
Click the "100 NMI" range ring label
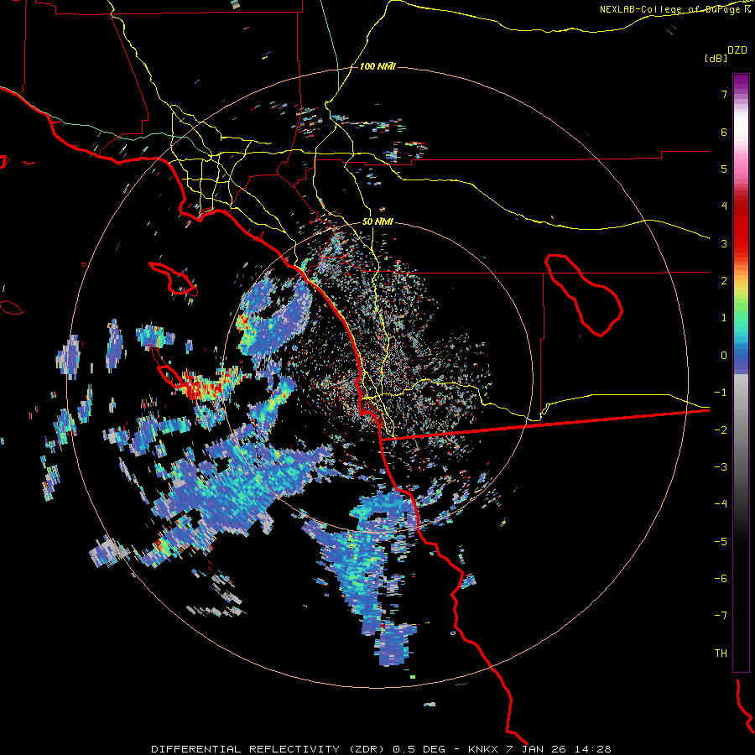click(377, 66)
